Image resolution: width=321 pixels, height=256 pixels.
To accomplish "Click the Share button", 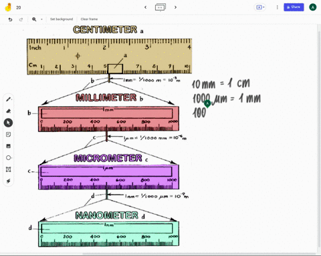I will pyautogui.click(x=294, y=7).
